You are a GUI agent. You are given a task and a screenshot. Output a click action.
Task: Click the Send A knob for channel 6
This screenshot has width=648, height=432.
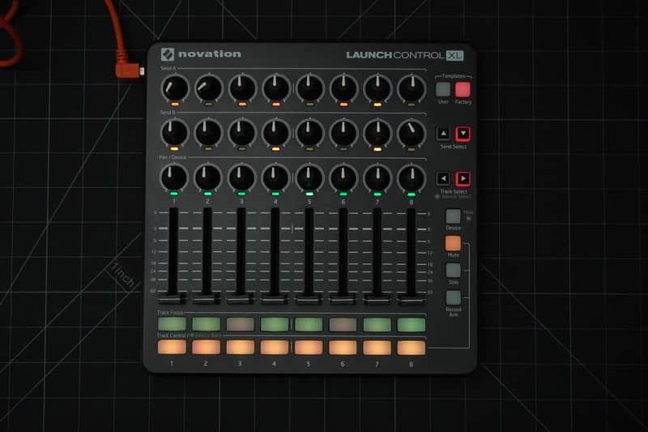(343, 88)
